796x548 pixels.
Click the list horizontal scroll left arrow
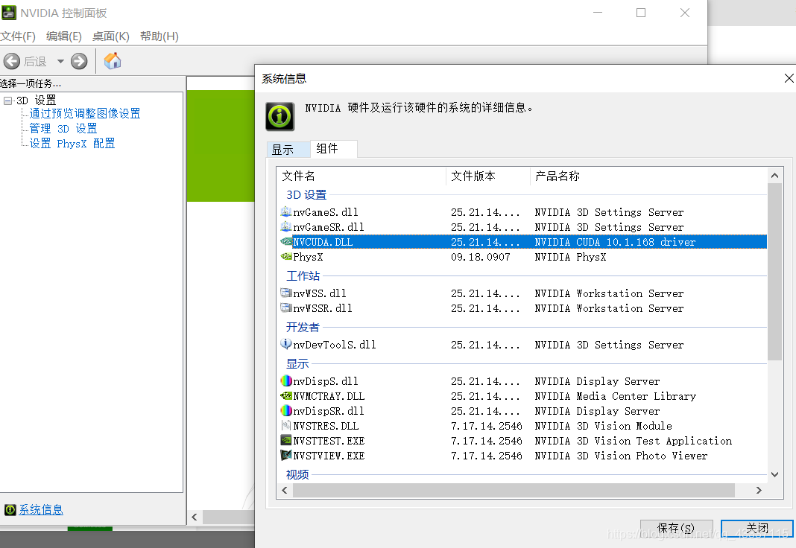tap(284, 490)
